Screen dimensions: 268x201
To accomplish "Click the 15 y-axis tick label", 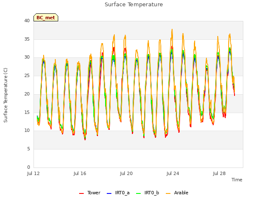I will coord(27,112).
